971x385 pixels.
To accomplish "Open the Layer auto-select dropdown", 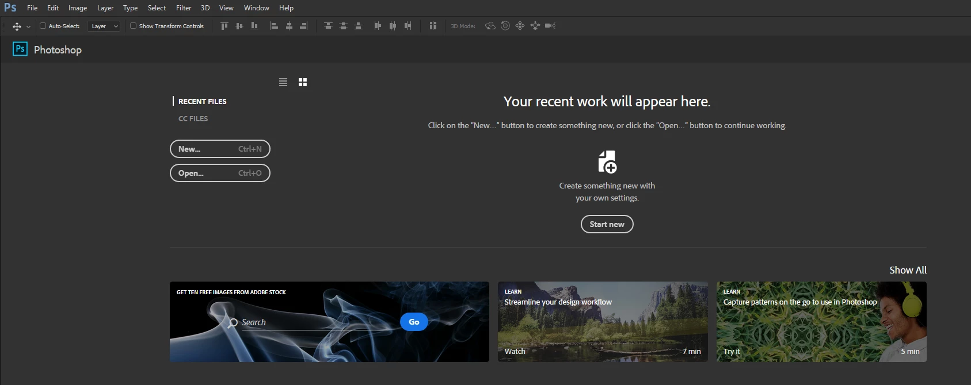I will click(x=104, y=26).
